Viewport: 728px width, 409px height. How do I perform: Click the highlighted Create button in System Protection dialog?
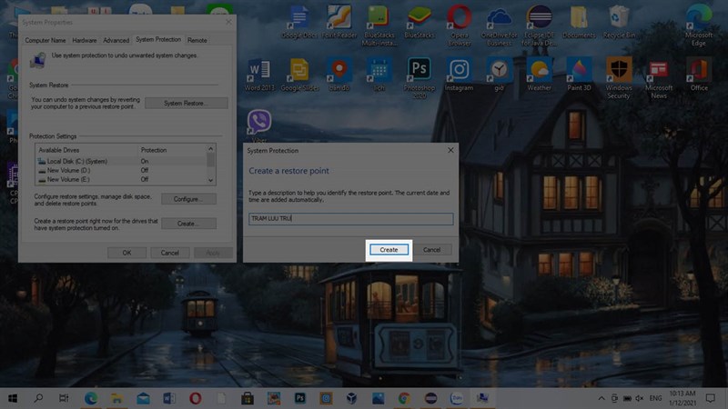pyautogui.click(x=389, y=250)
